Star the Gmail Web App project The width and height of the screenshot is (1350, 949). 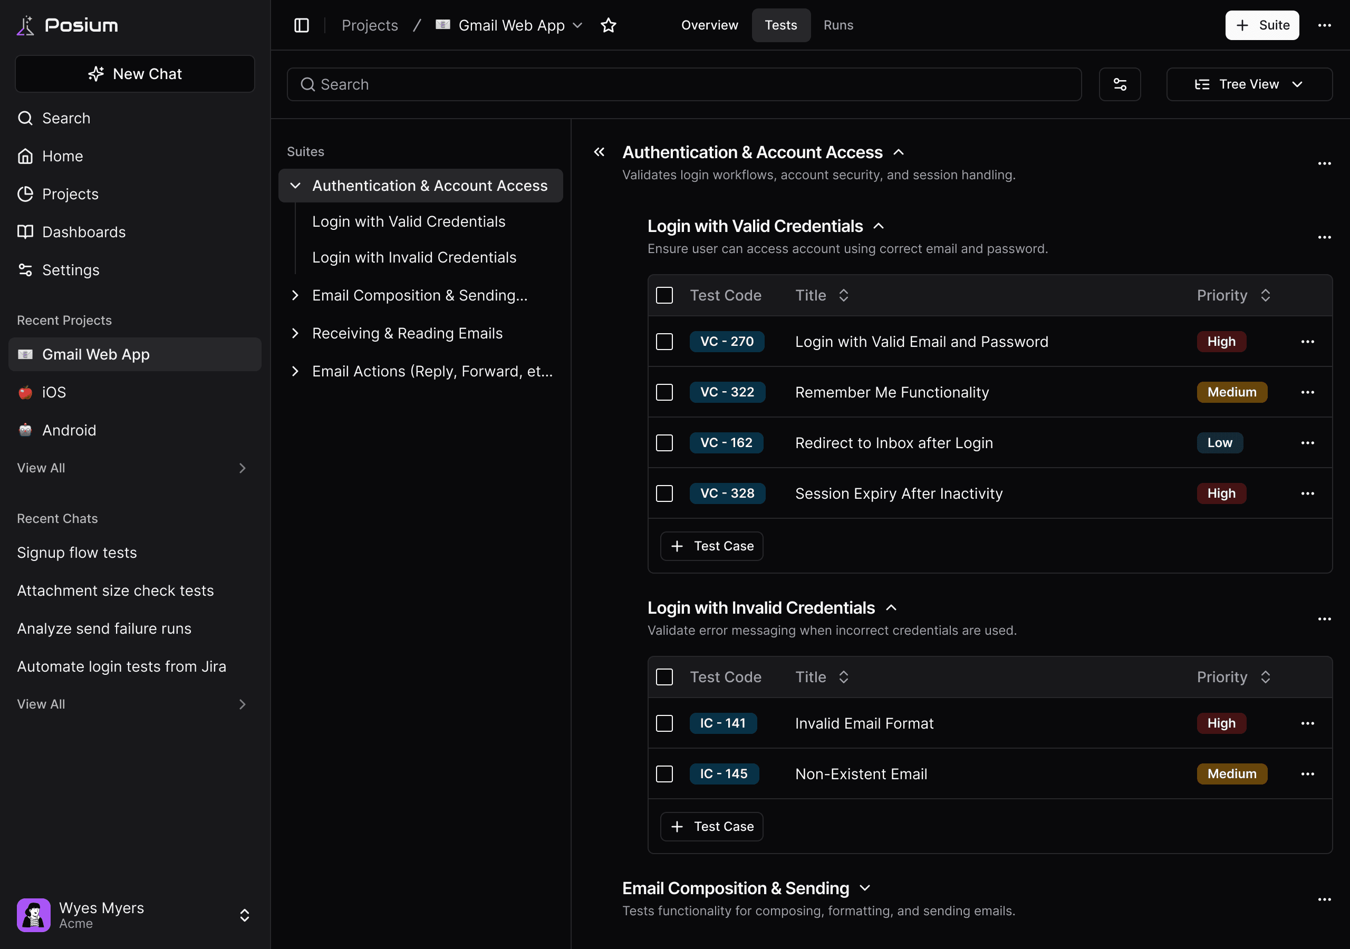609,25
